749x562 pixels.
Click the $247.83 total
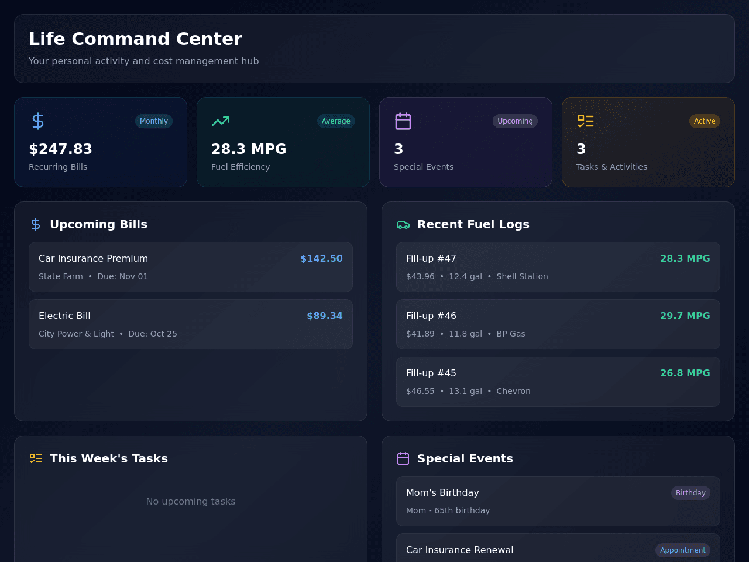click(60, 149)
